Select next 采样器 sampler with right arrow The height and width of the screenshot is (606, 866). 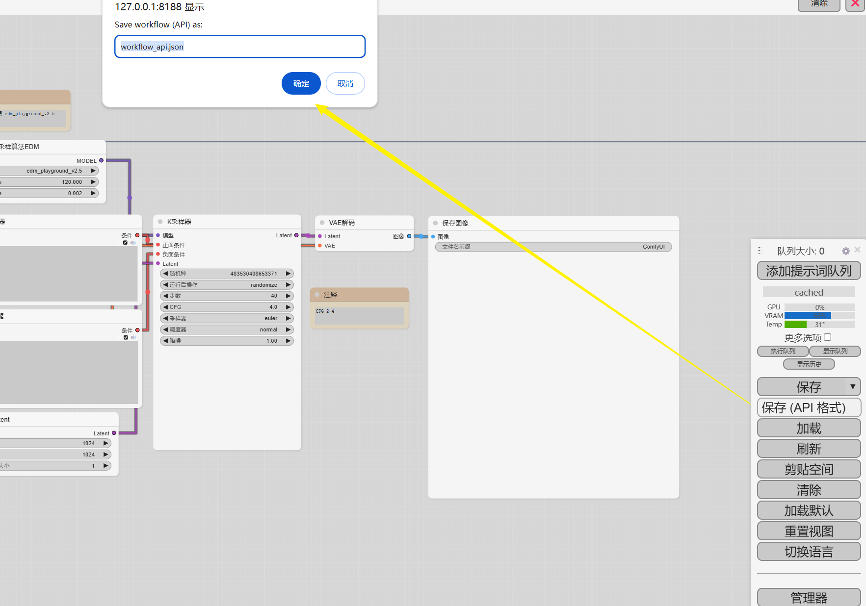pos(289,318)
